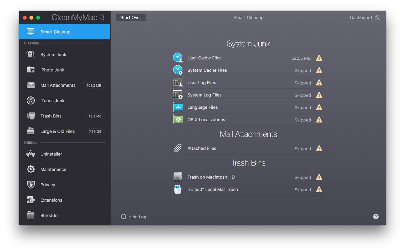Click Skipped status for Attached Files
The height and width of the screenshot is (252, 405).
tap(303, 149)
